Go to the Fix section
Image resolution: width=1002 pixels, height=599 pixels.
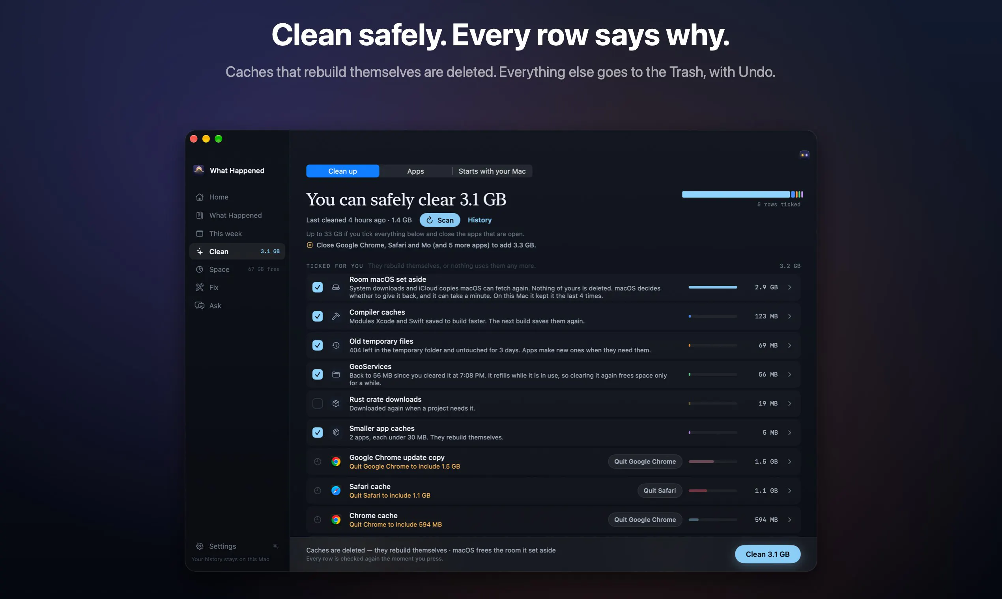237,287
